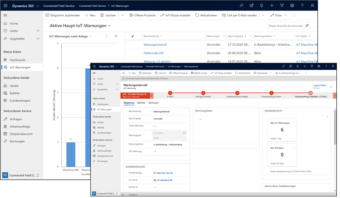
Task: Click Offene Prozesse in back window toolbar
Action: [x=142, y=15]
